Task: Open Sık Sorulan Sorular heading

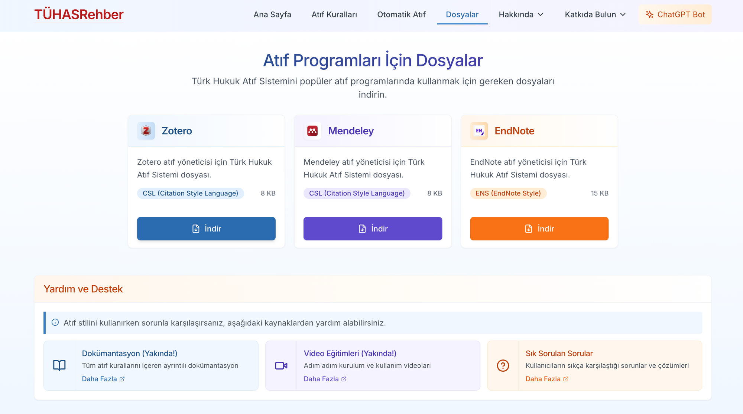Action: click(x=559, y=354)
